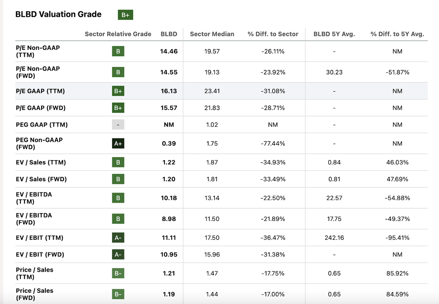Click the Sector Relative Grade column header
Screen dimensions: 439x304
pyautogui.click(x=118, y=34)
